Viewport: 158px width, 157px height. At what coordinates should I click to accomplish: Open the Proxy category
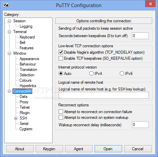click(24, 102)
